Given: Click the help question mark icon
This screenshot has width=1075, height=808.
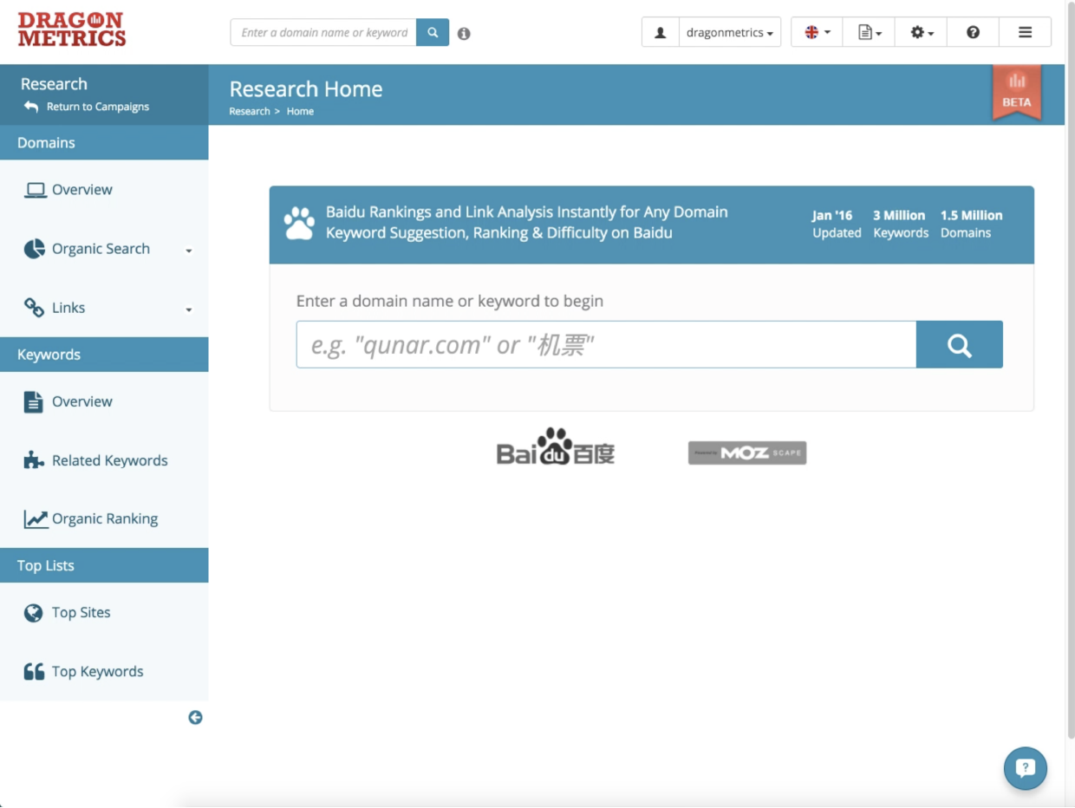Looking at the screenshot, I should 972,32.
